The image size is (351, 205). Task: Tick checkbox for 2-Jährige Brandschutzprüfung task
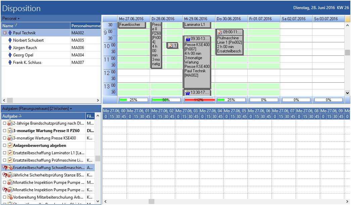[4, 123]
